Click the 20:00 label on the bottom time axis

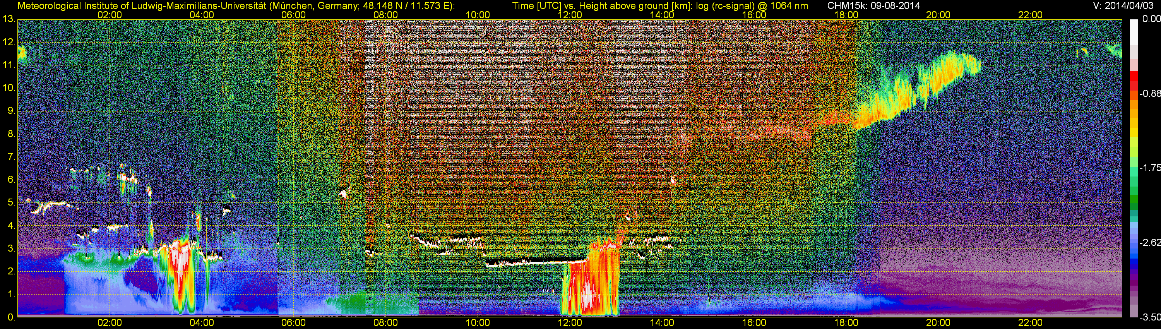coord(938,323)
